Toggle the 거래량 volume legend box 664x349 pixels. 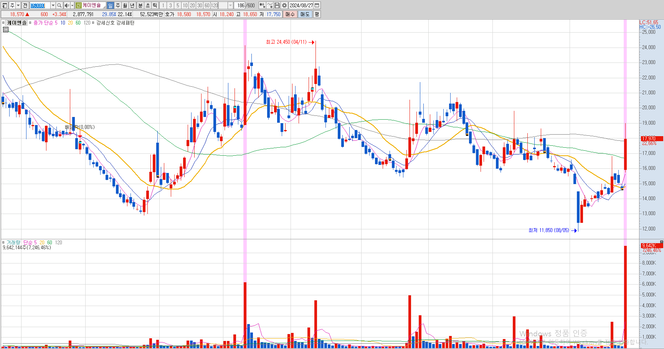pyautogui.click(x=3, y=243)
